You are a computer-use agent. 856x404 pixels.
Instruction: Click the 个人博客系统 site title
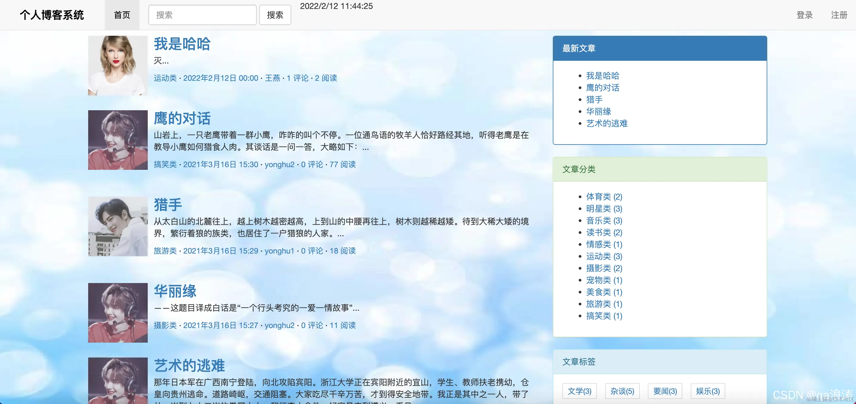pos(52,15)
